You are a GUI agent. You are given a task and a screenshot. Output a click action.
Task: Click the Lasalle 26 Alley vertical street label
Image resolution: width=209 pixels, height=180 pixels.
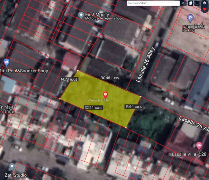(x=145, y=65)
